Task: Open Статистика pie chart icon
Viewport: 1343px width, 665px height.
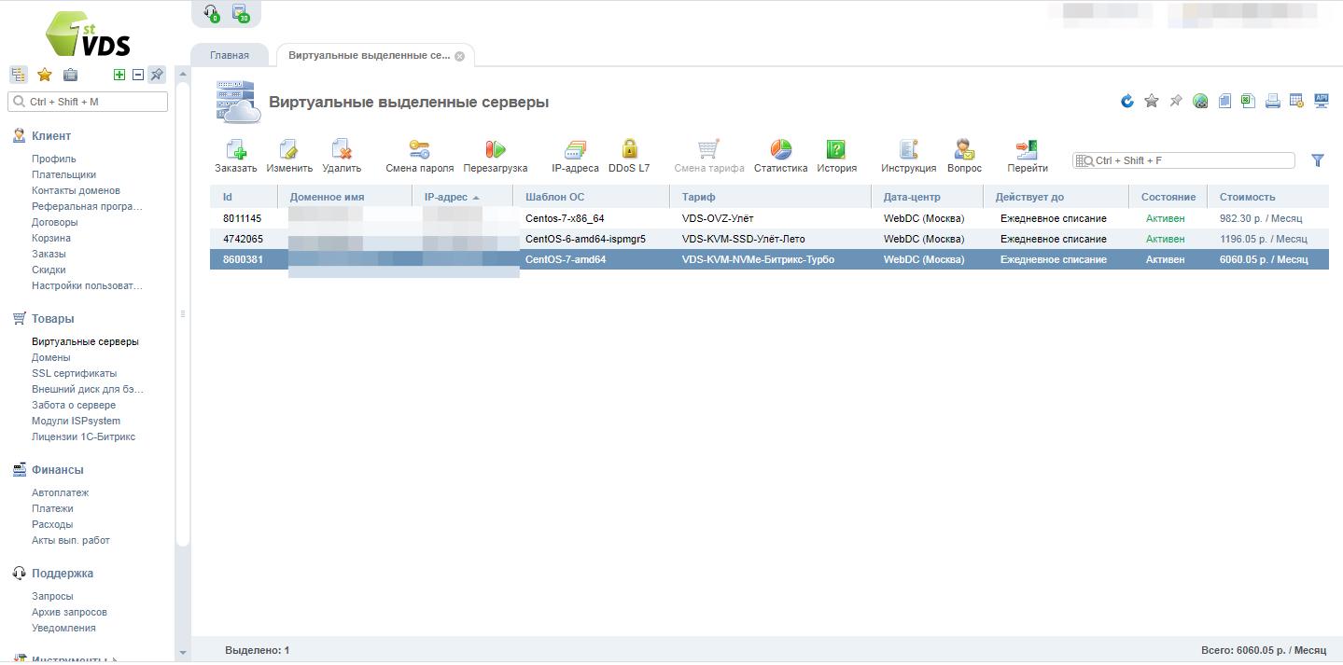Action: (x=780, y=150)
